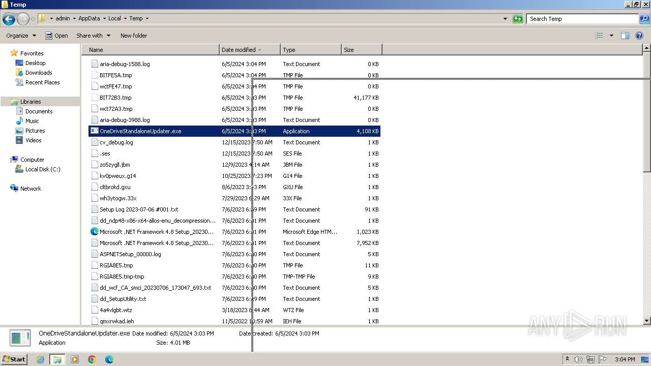Viewport: 651px width, 366px height.
Task: Click in the Search Temp field
Action: pyautogui.click(x=583, y=19)
